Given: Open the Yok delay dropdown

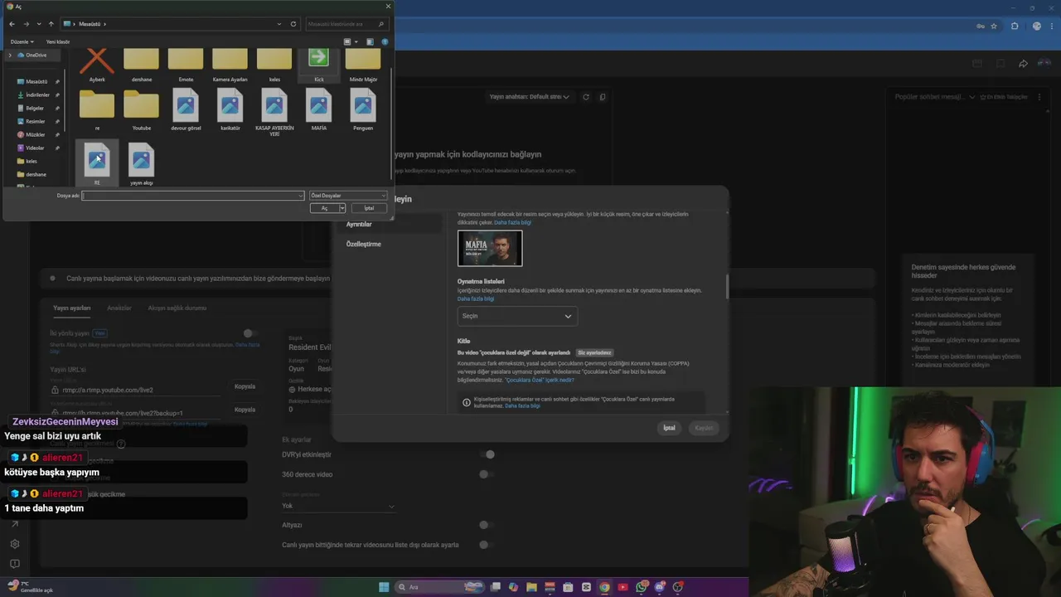Looking at the screenshot, I should [x=338, y=506].
